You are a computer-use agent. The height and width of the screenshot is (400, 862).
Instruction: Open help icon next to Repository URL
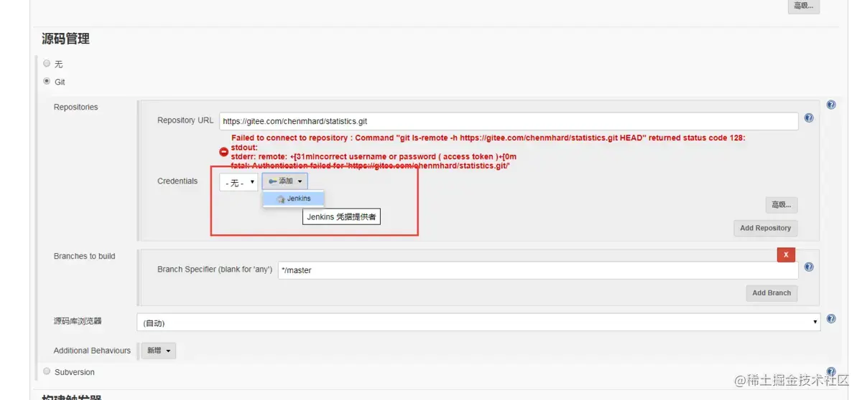click(x=809, y=118)
